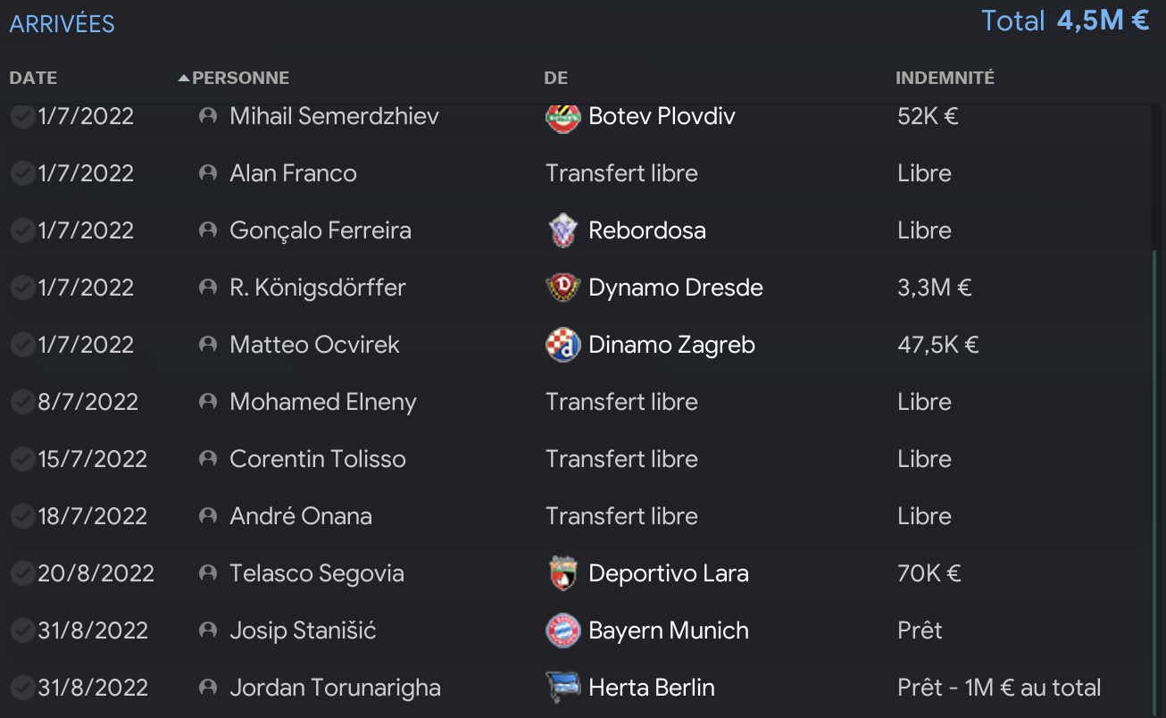Open the Herta Berlin flag icon

click(x=562, y=688)
